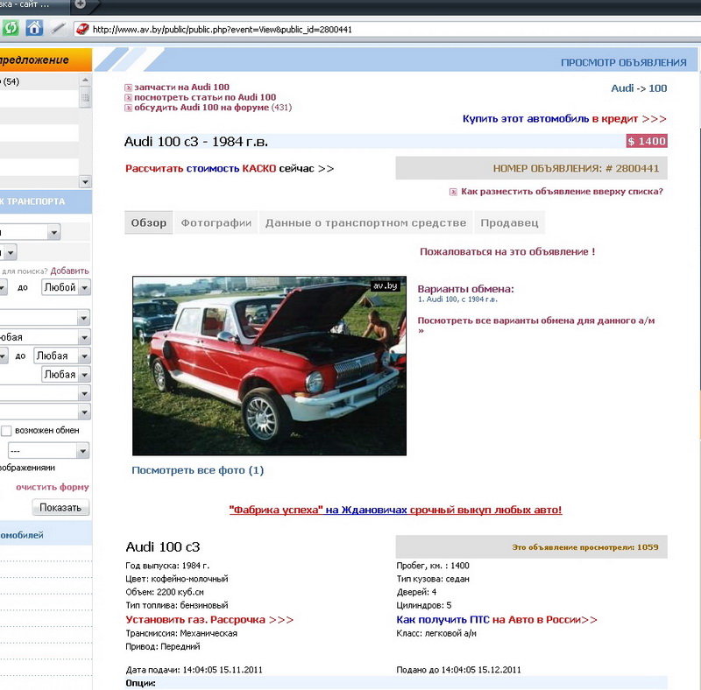The width and height of the screenshot is (701, 690).
Task: Click 'Купить этот автомобиль в кредит' link
Action: [x=564, y=119]
